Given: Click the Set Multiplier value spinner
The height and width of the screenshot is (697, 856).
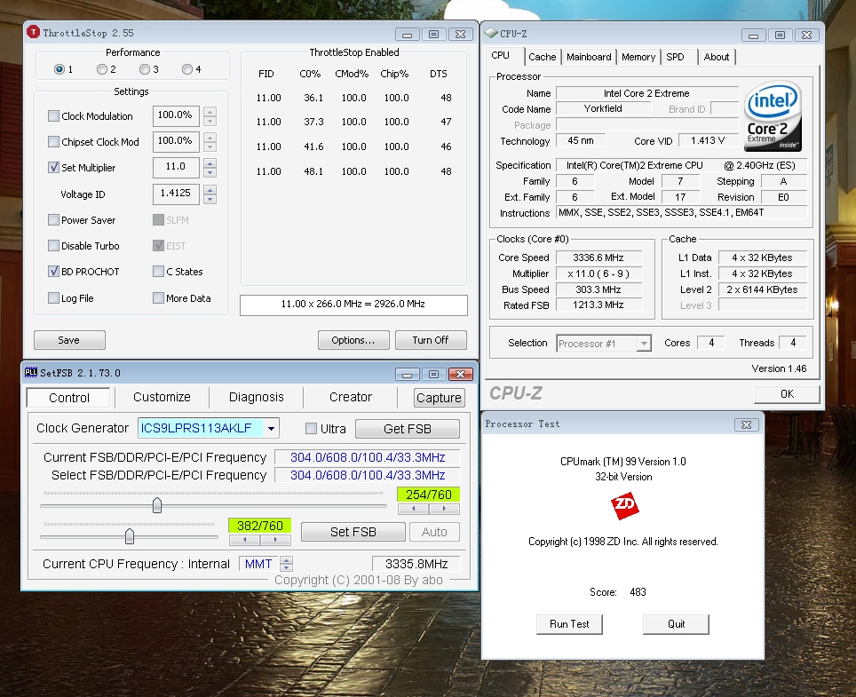Looking at the screenshot, I should 210,168.
